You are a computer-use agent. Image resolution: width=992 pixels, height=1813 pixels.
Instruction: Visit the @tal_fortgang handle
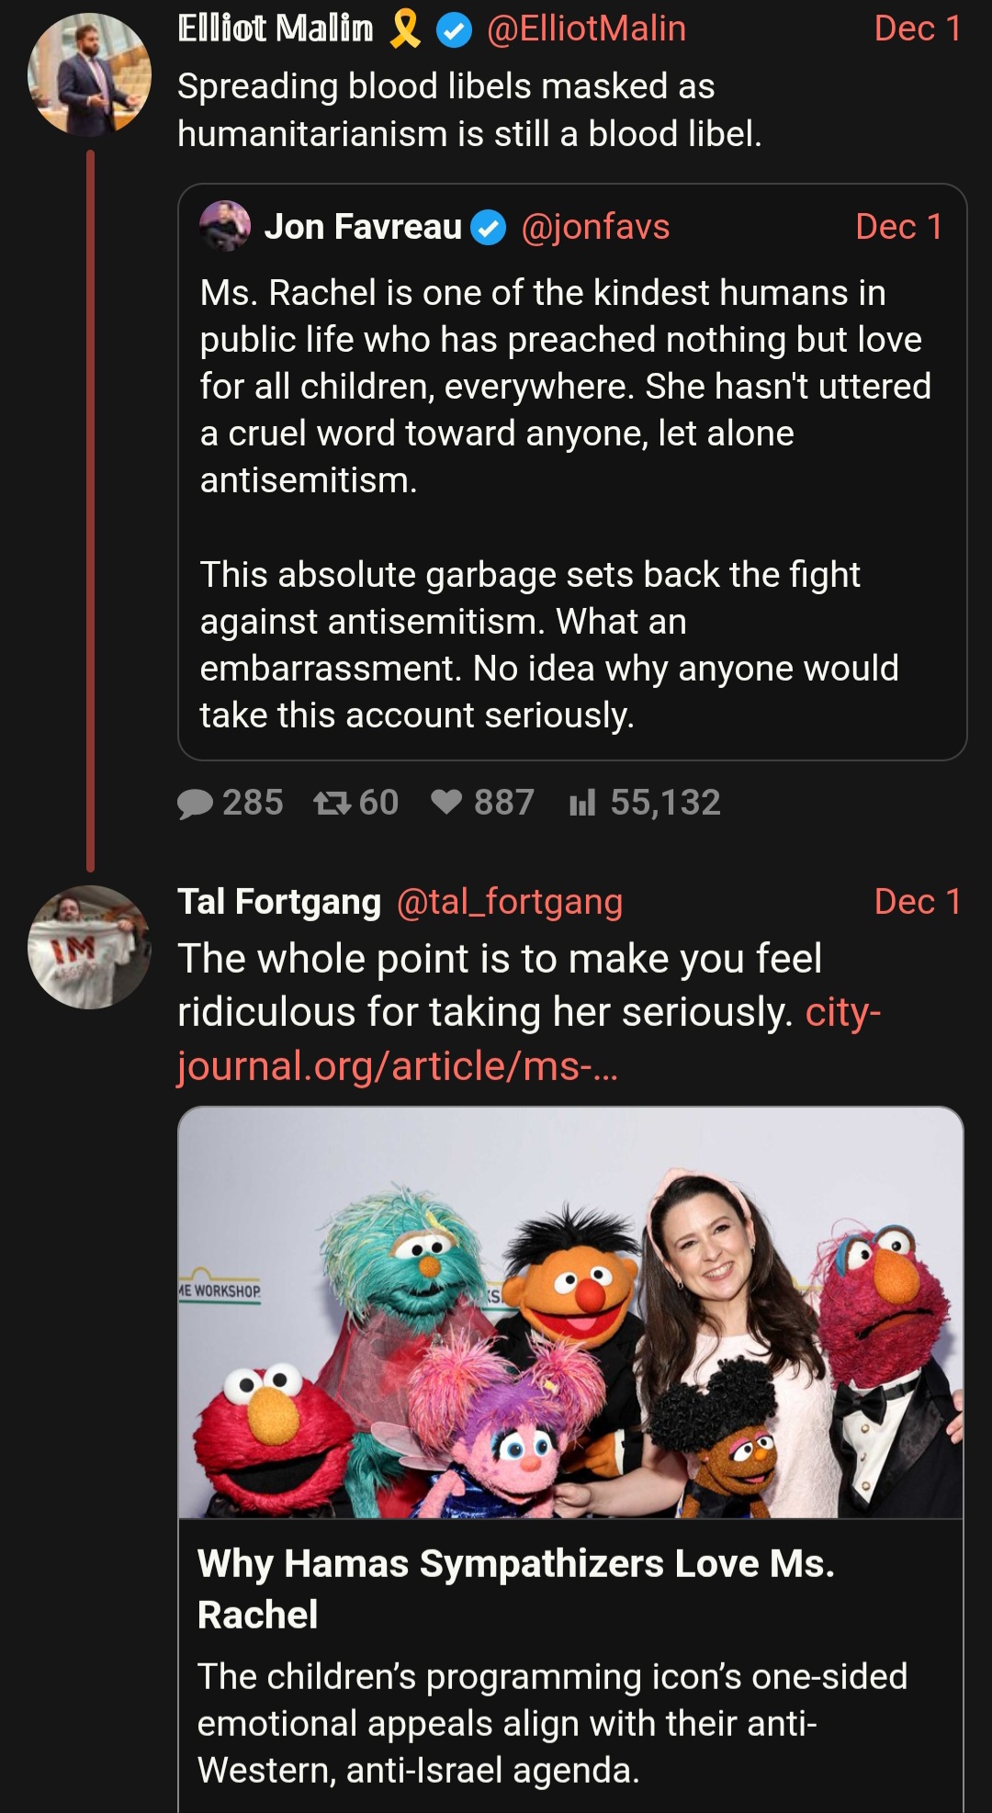510,902
